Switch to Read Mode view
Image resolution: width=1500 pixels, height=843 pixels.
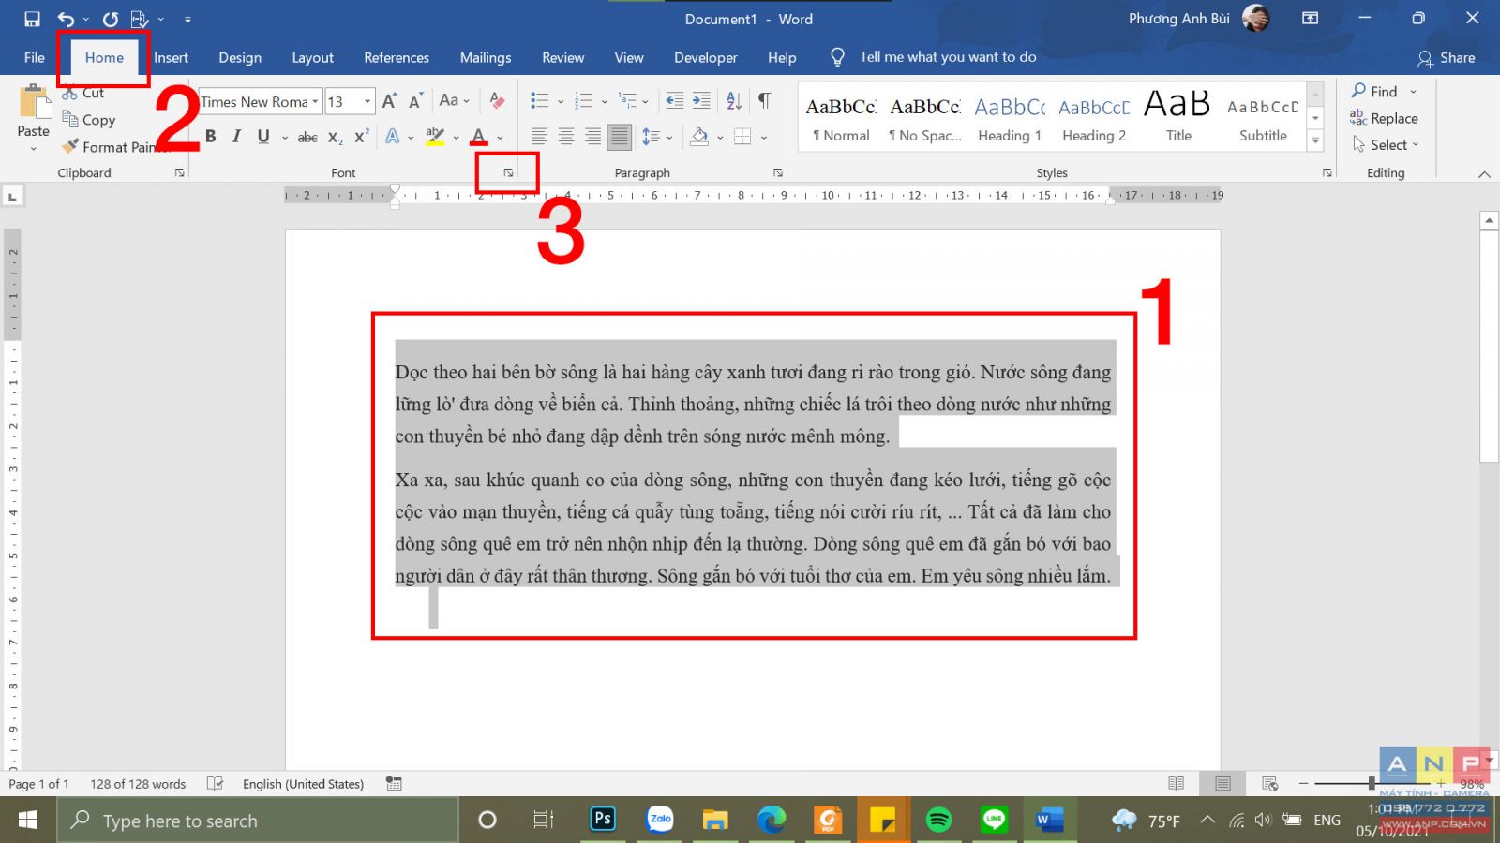pos(1177,784)
